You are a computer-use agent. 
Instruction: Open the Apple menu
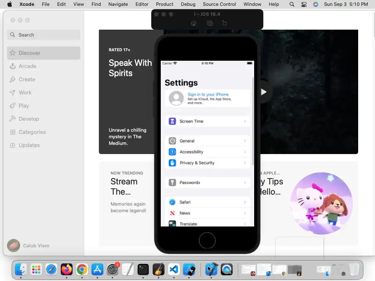pyautogui.click(x=10, y=4)
